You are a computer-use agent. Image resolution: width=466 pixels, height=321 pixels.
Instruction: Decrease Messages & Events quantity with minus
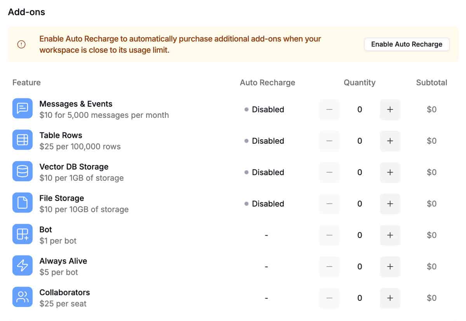tap(329, 110)
